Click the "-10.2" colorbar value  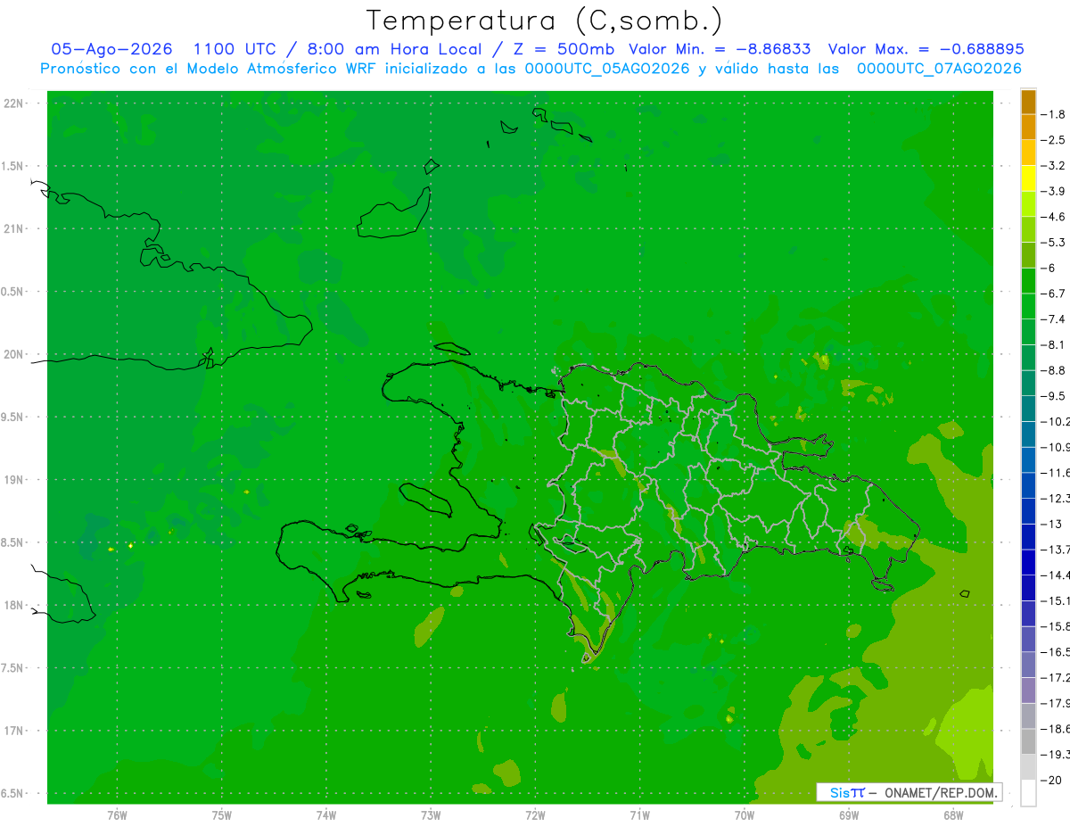pos(1056,421)
